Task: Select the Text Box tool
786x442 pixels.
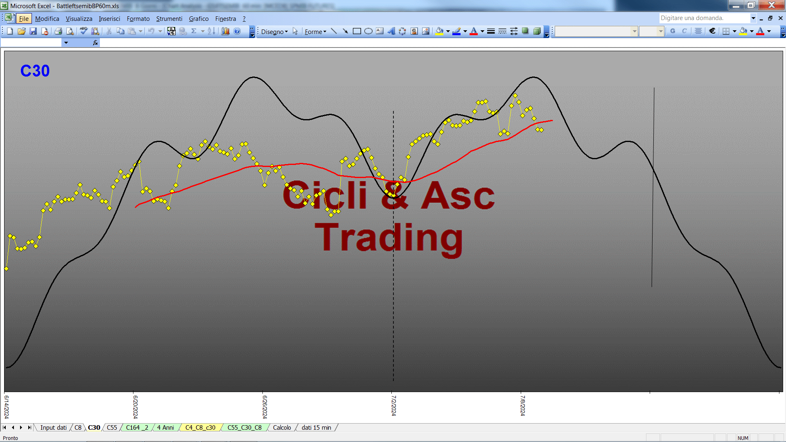Action: [x=380, y=31]
